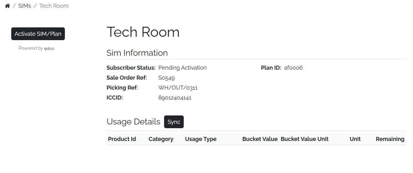Open the SIMs breadcrumb link
The image size is (413, 173).
pyautogui.click(x=25, y=6)
